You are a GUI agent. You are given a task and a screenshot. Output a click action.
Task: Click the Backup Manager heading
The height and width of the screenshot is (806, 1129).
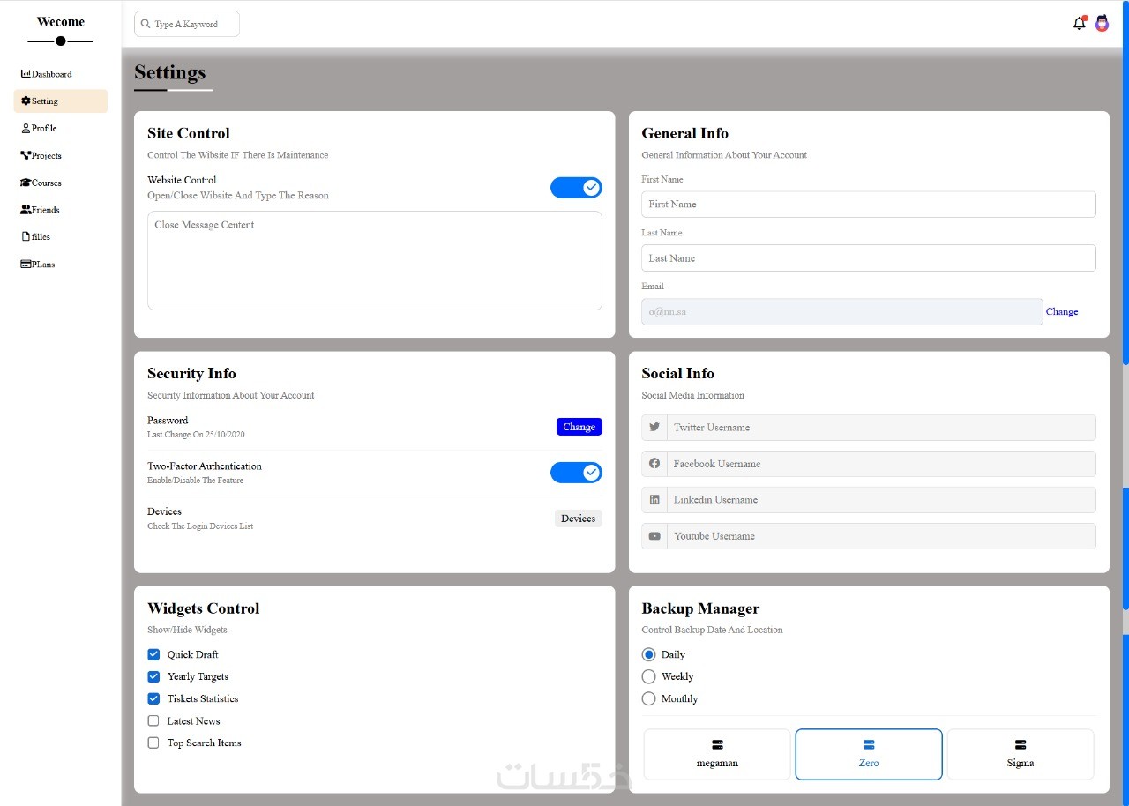click(x=700, y=608)
